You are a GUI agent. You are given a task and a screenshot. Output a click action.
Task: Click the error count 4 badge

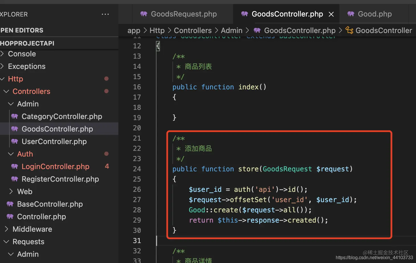(x=107, y=166)
